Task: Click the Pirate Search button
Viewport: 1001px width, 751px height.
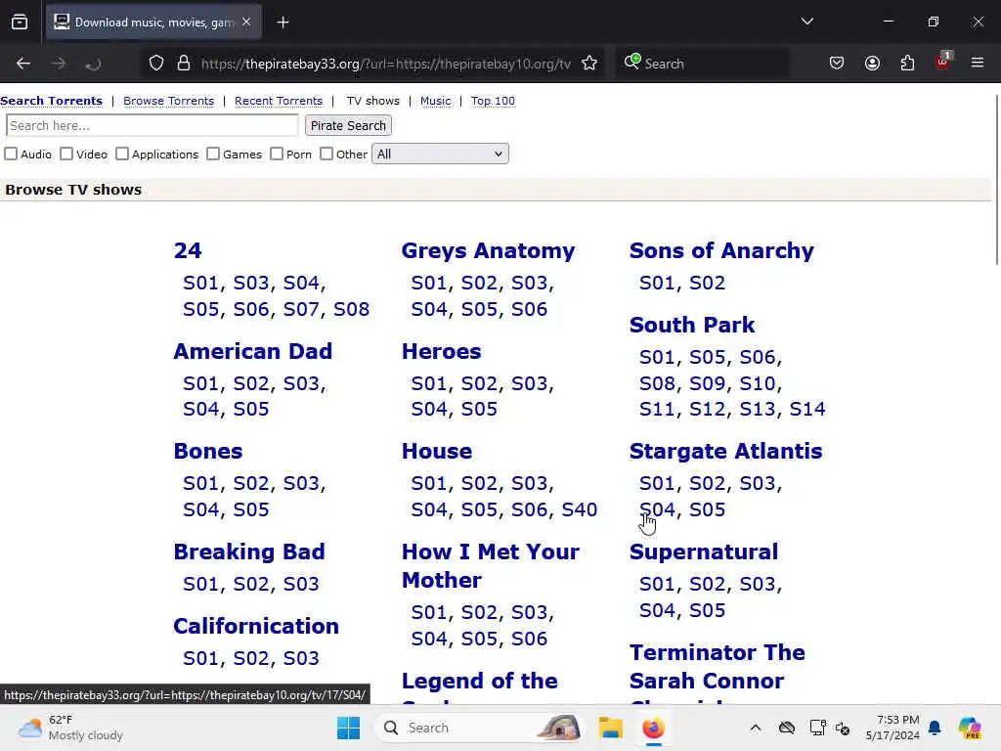Action: click(348, 126)
